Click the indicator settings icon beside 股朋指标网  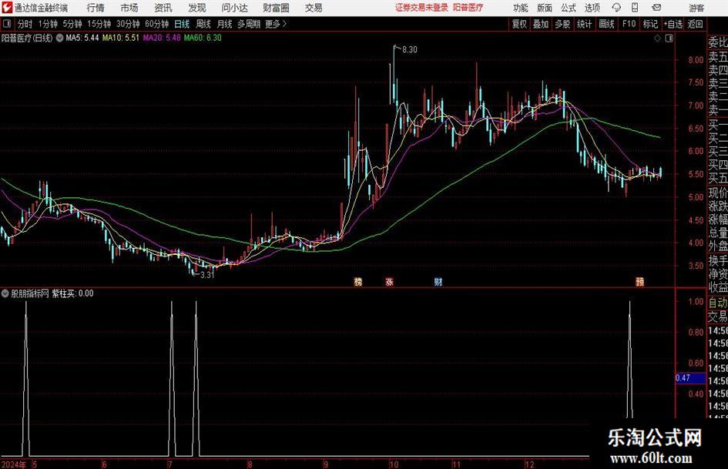(x=5, y=293)
